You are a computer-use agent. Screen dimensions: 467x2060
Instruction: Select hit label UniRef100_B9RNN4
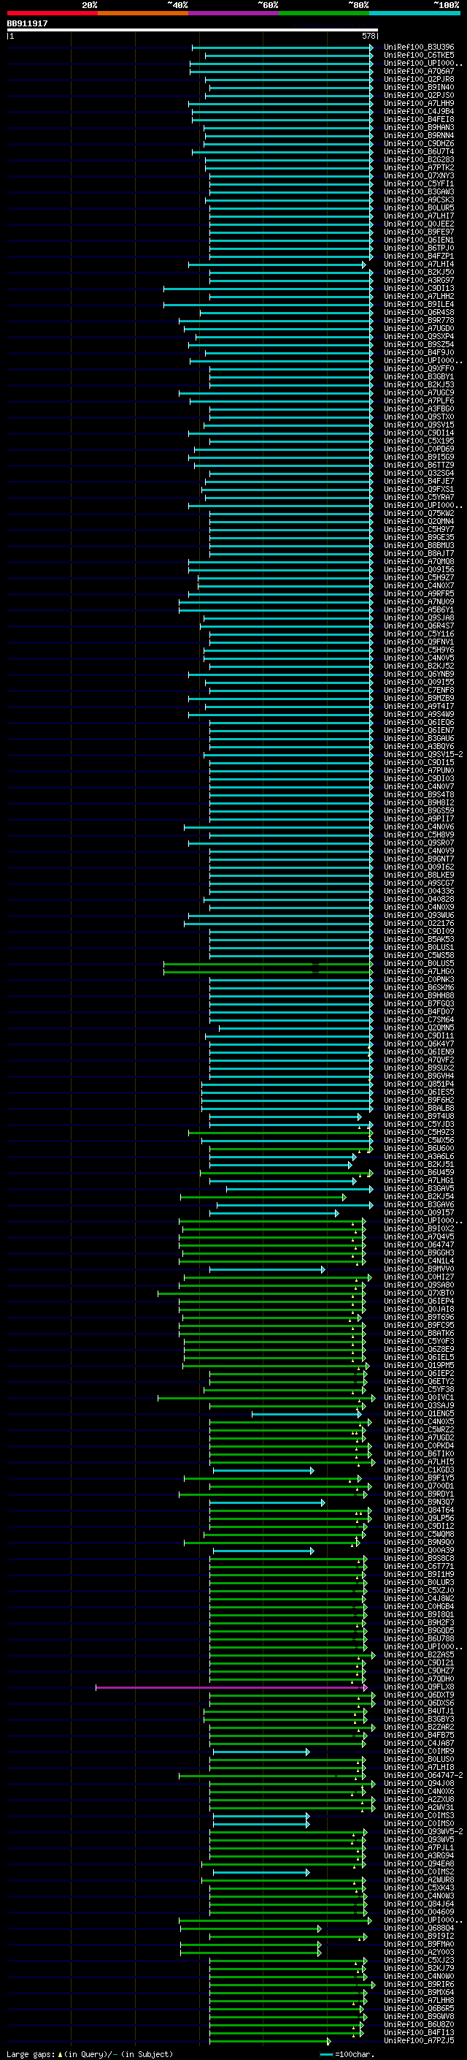(x=418, y=135)
